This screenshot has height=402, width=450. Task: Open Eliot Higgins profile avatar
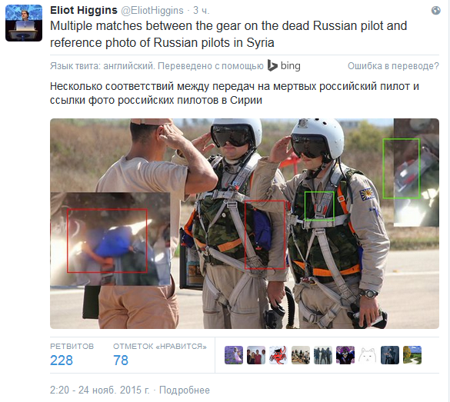tap(24, 23)
